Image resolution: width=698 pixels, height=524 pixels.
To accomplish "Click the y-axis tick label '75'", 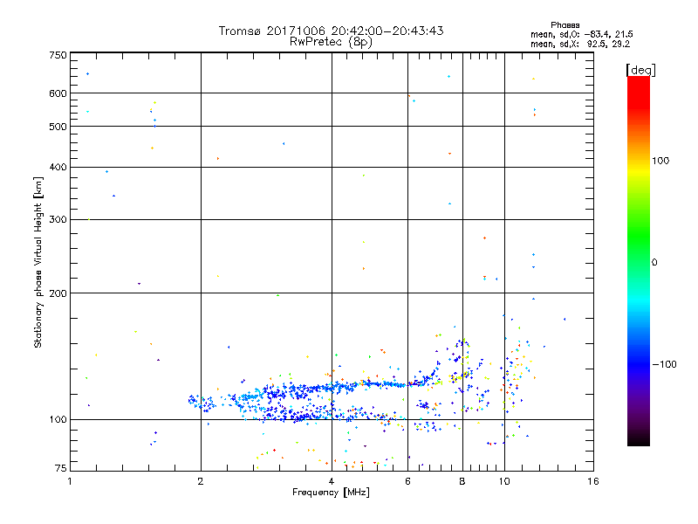I will [61, 468].
